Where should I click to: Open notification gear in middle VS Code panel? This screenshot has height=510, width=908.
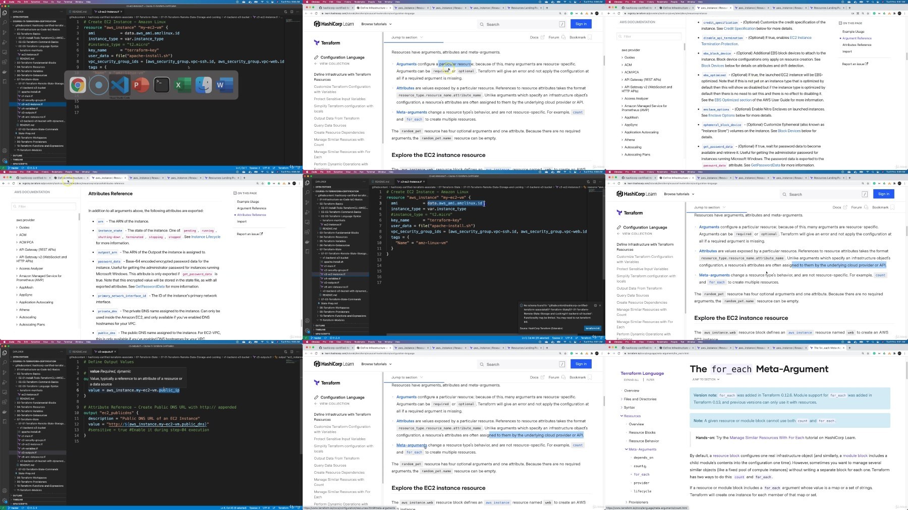(x=595, y=305)
